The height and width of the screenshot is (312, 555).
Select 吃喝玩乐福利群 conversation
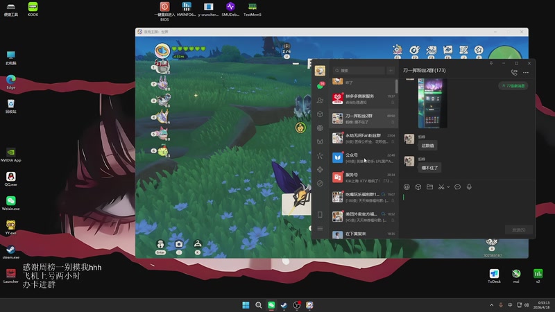pos(364,197)
